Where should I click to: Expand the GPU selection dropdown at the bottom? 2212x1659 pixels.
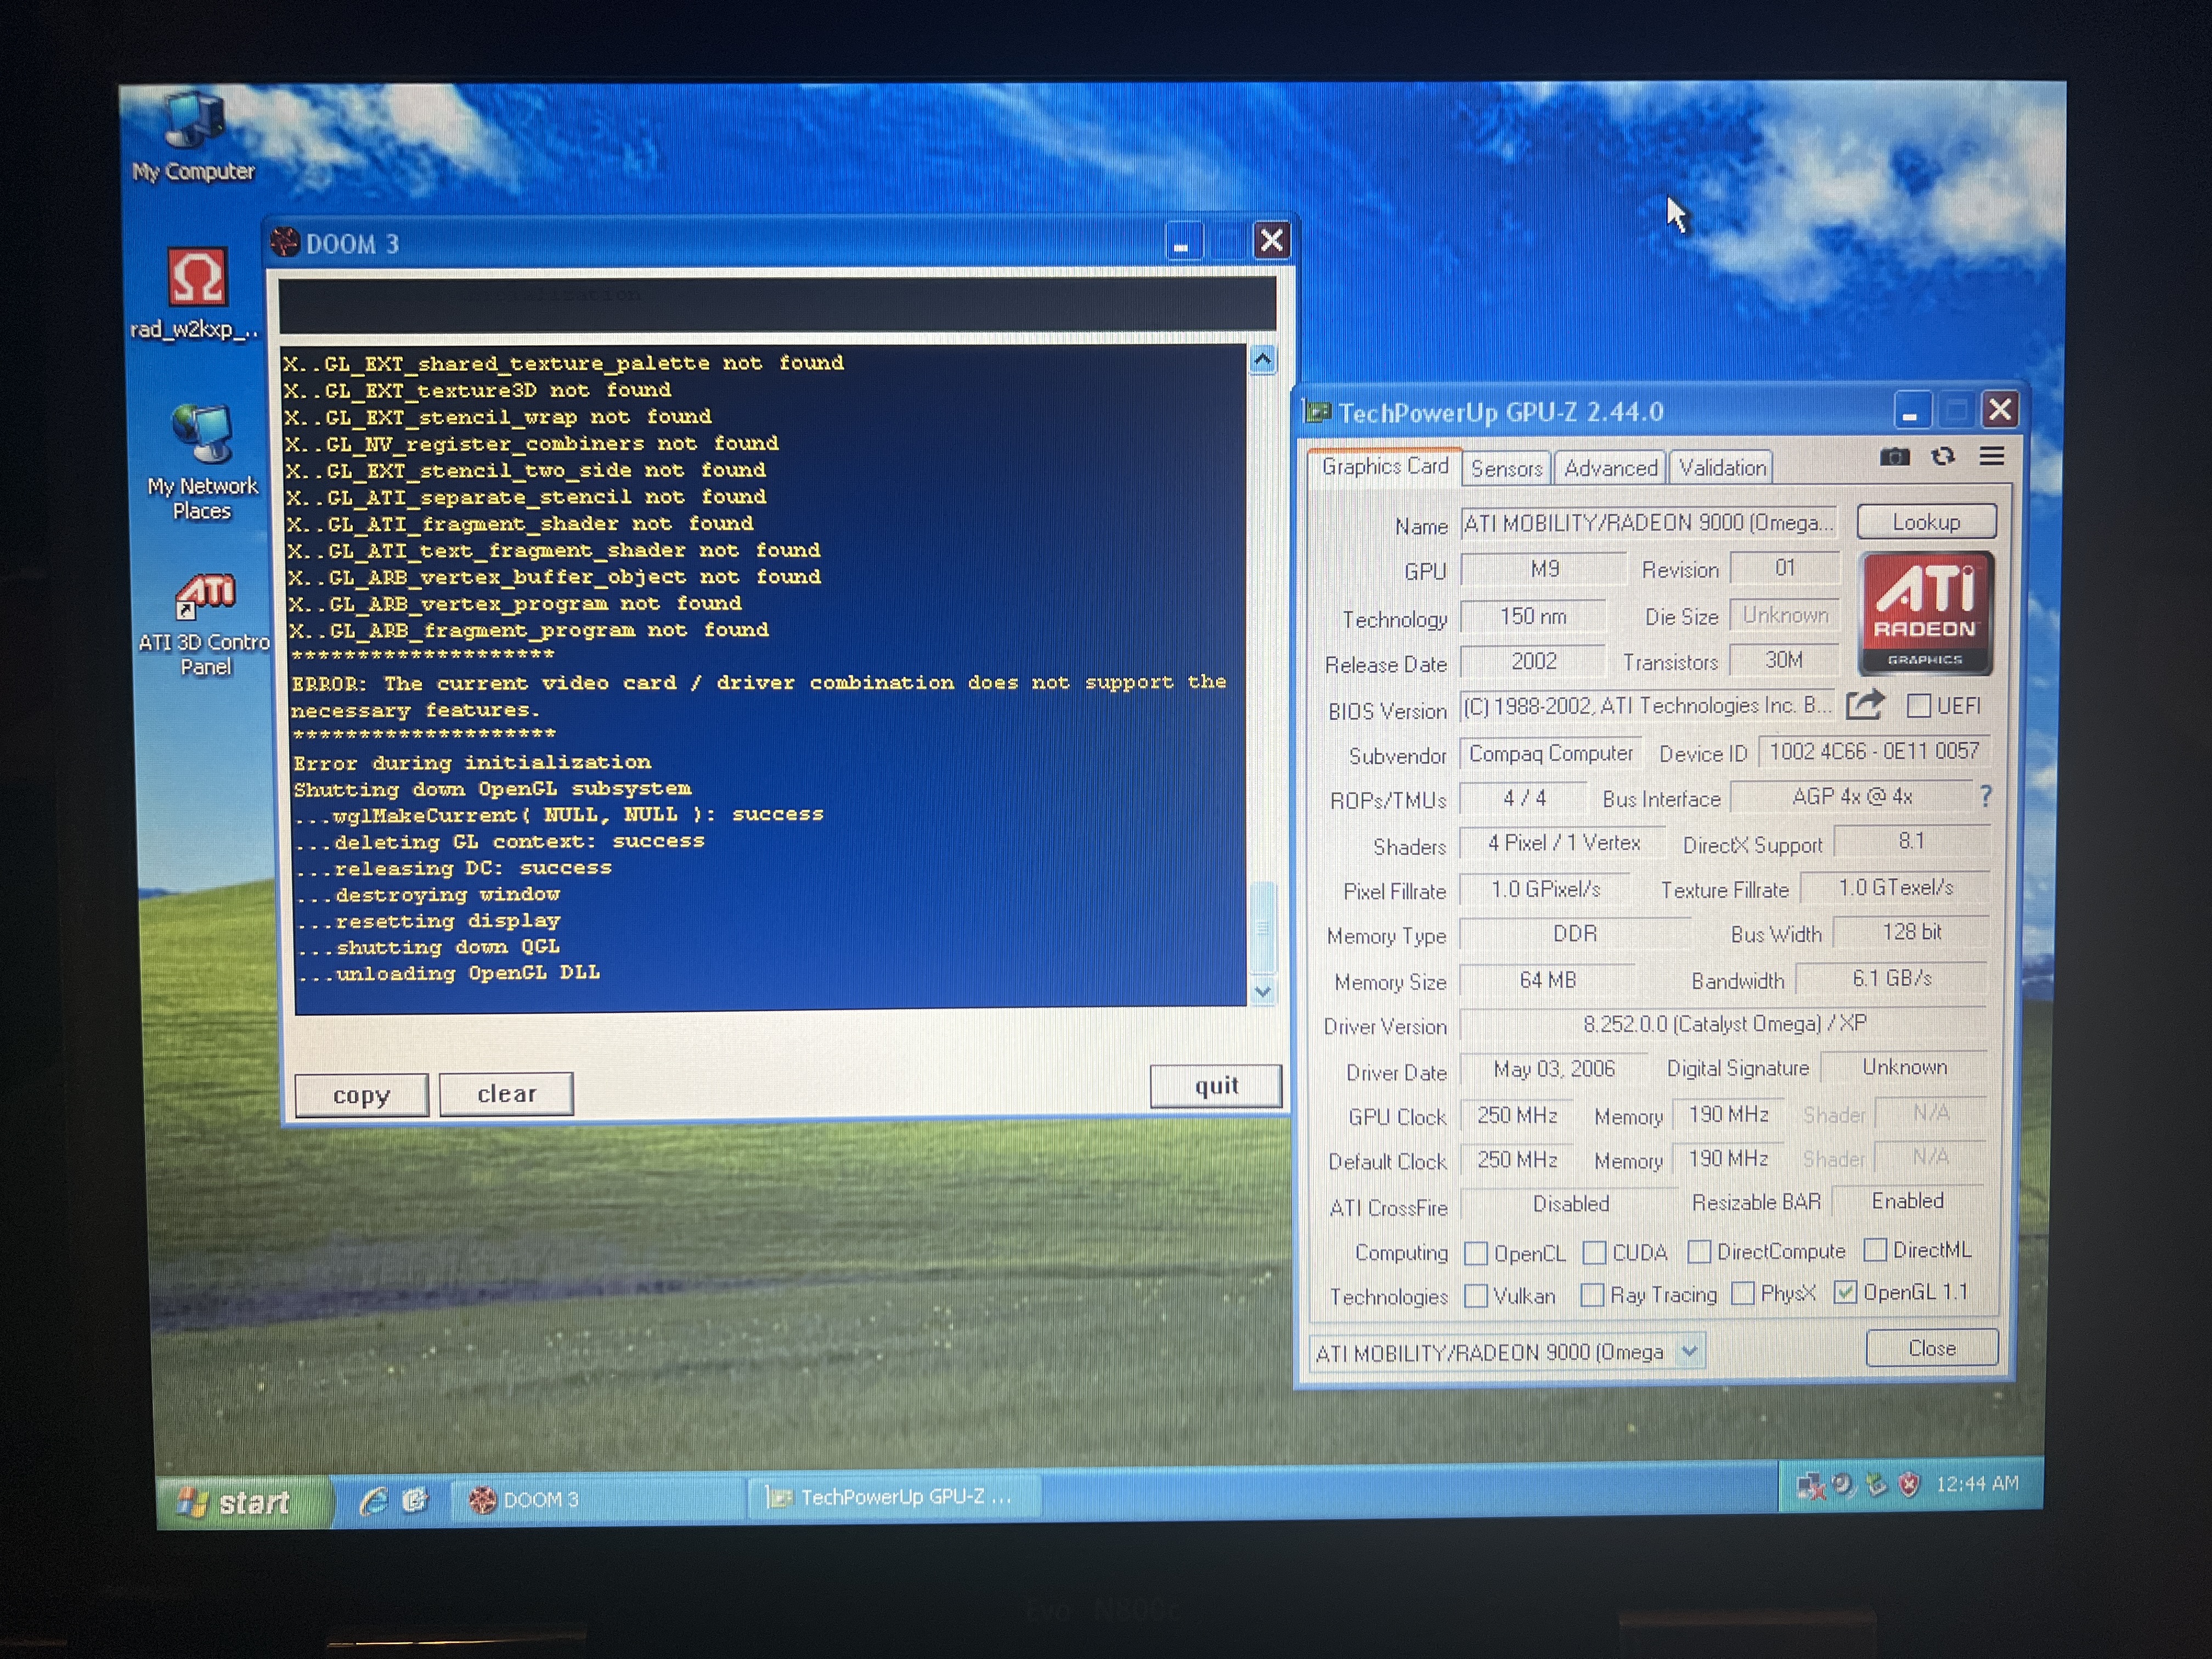click(1689, 1352)
